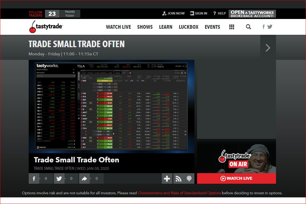Click SIGN IN link
This screenshot has height=204, width=306.
click(x=201, y=13)
